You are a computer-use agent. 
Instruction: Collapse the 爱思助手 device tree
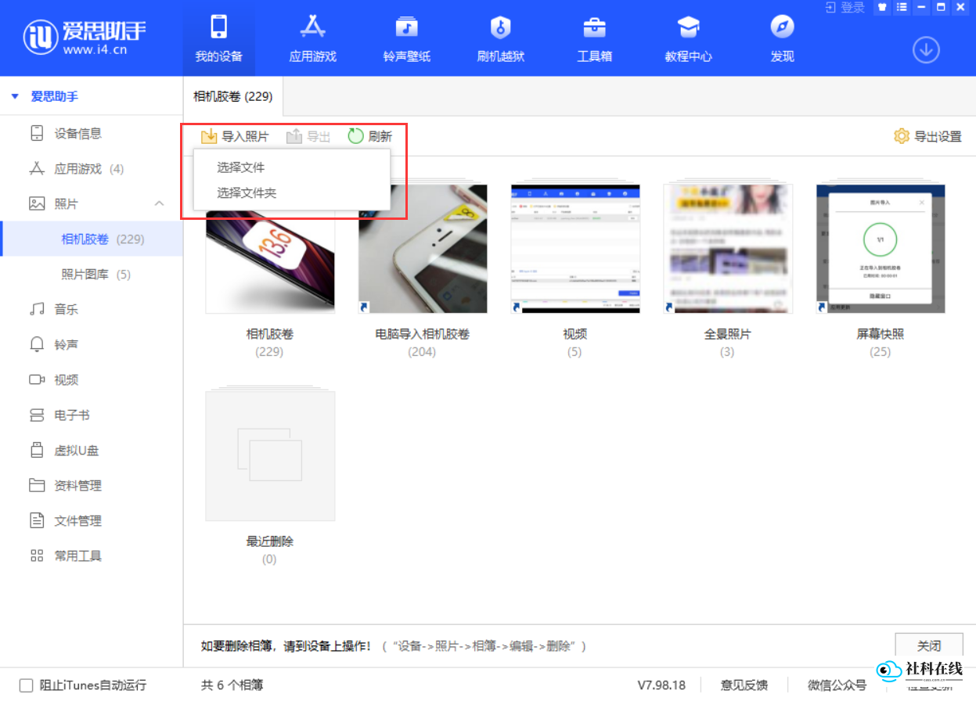point(15,96)
